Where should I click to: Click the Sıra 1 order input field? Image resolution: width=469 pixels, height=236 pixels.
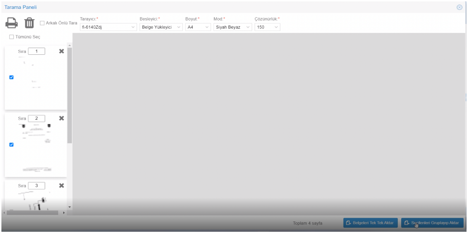click(36, 51)
